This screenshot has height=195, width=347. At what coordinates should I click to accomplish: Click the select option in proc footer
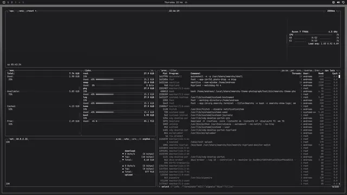[165, 186]
